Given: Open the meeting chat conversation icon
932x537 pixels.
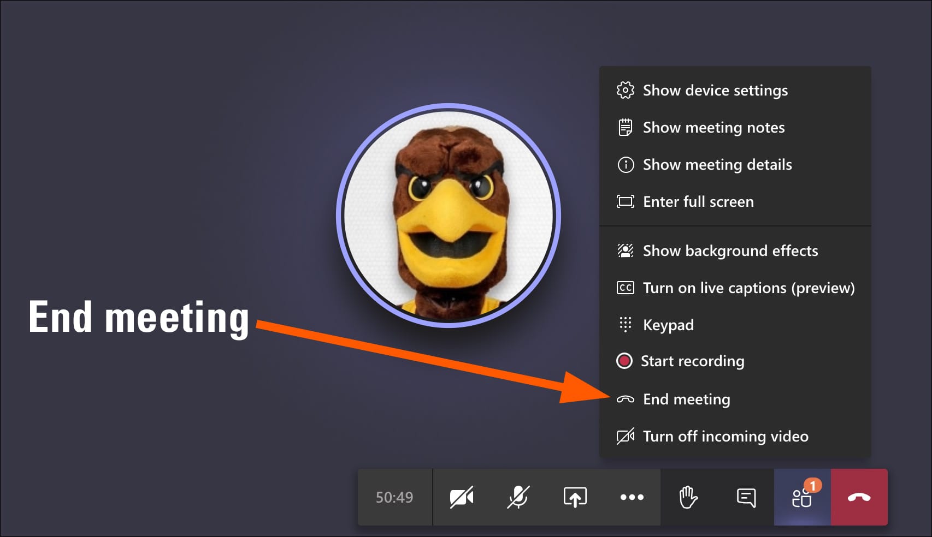Looking at the screenshot, I should pyautogui.click(x=746, y=497).
